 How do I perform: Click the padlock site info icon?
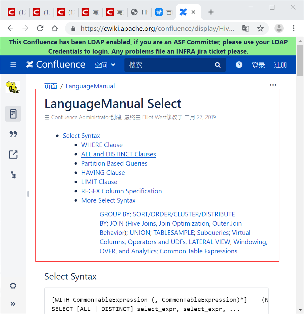[x=73, y=29]
